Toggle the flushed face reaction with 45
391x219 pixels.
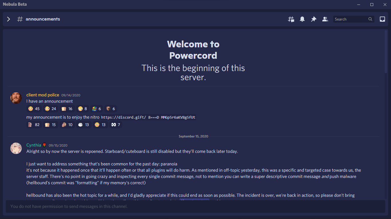34,109
